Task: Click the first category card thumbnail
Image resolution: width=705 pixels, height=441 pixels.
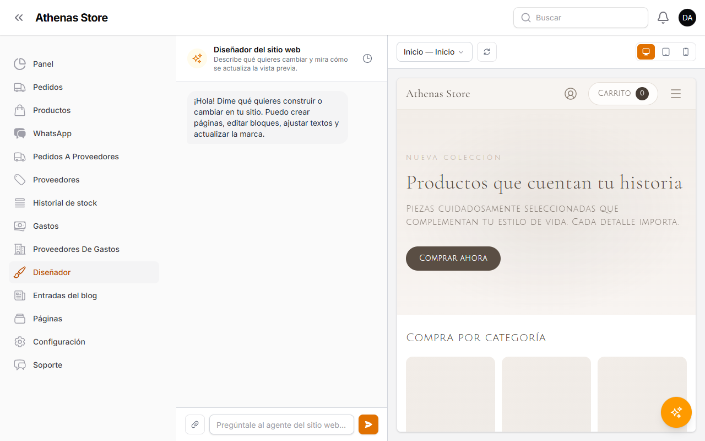Action: (x=451, y=394)
